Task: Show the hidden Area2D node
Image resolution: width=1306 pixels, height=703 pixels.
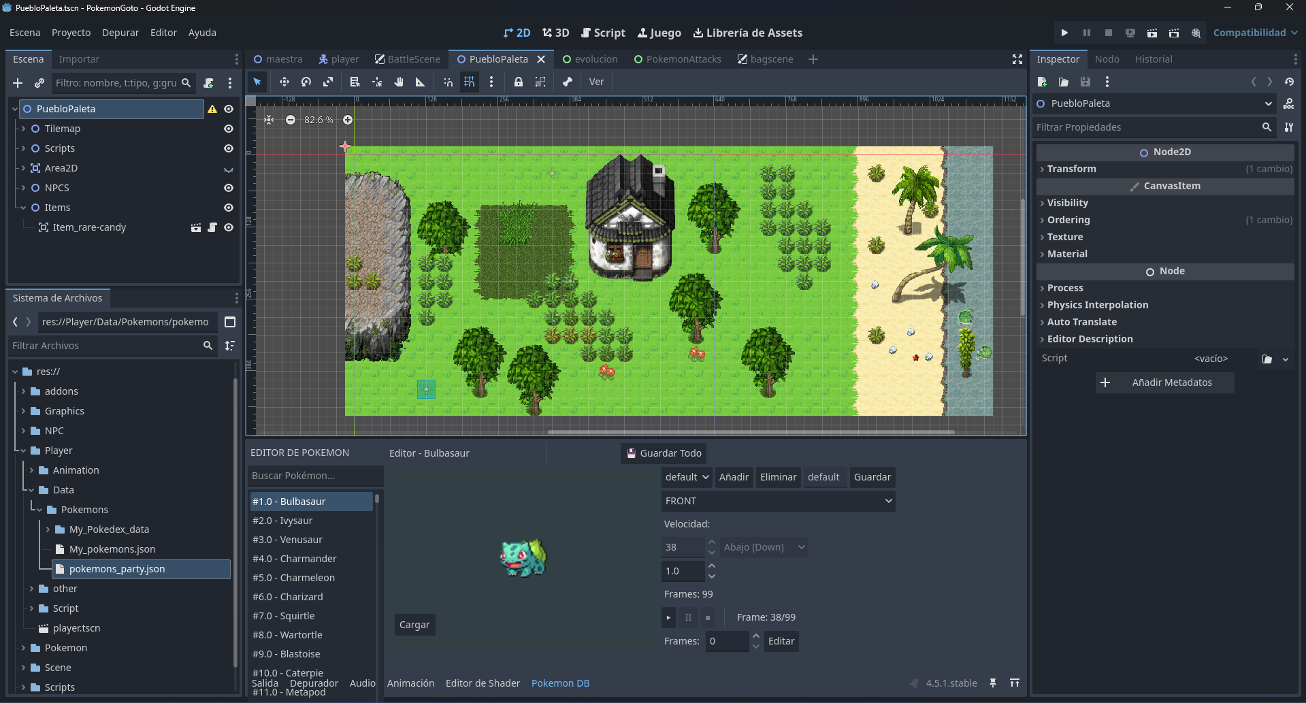Action: point(229,169)
